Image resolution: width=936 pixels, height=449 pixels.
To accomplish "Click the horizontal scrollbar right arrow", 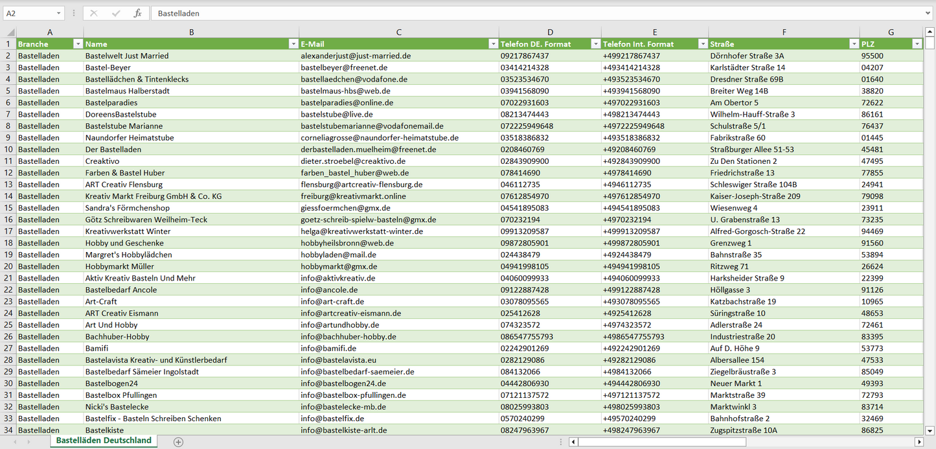I will tap(919, 442).
